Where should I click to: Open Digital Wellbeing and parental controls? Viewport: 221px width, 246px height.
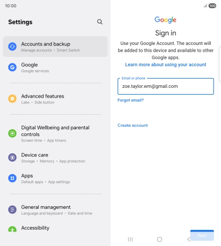[x=55, y=133]
